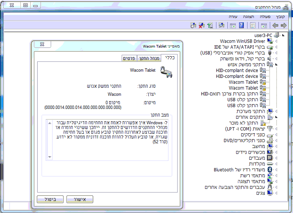The width and height of the screenshot is (293, 213).
Task: Select the portable devices (מכשירים ניידים) label
Action: click(250, 152)
